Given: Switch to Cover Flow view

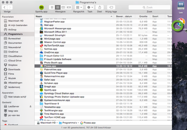Looking at the screenshot, I should pos(69,7).
